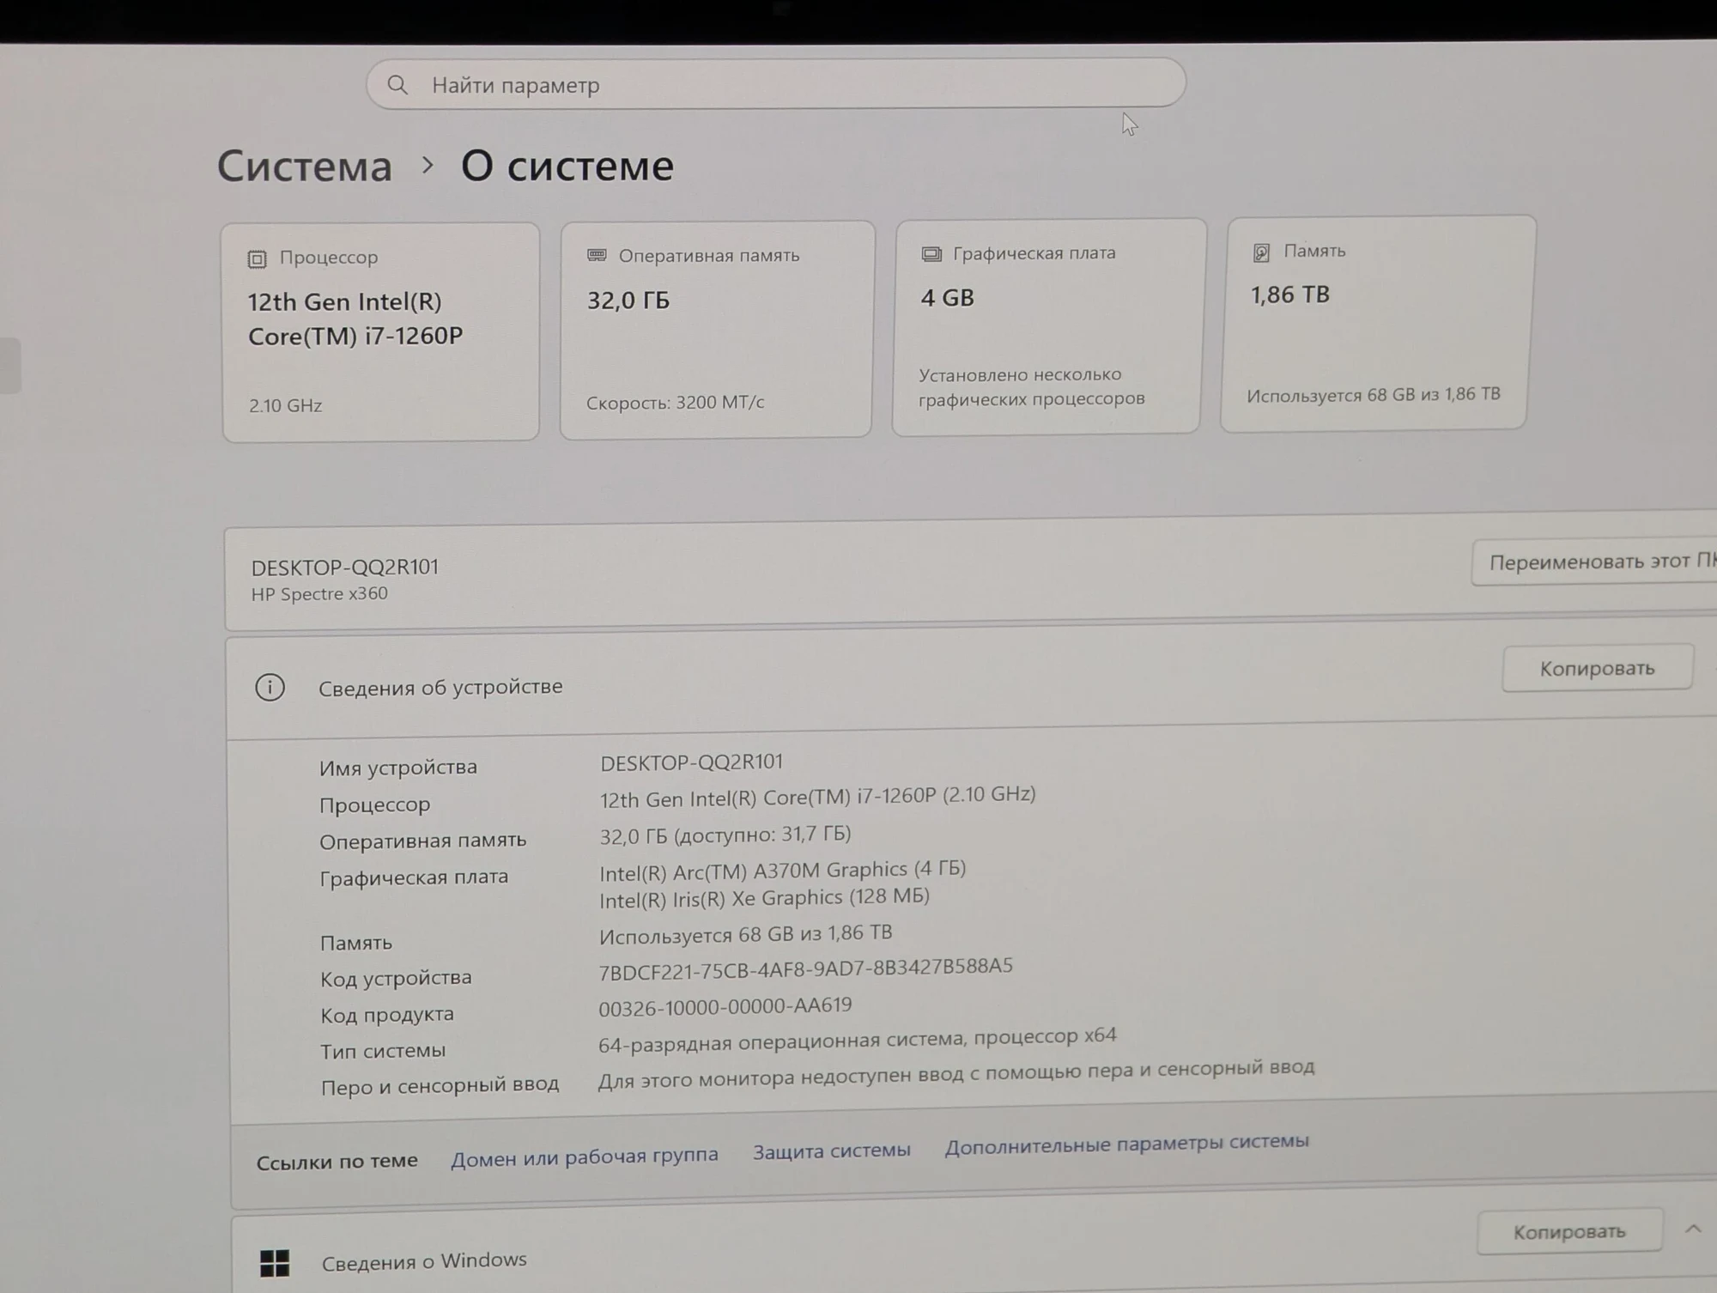Image resolution: width=1717 pixels, height=1293 pixels.
Task: Open the Процессор info card
Action: [381, 332]
